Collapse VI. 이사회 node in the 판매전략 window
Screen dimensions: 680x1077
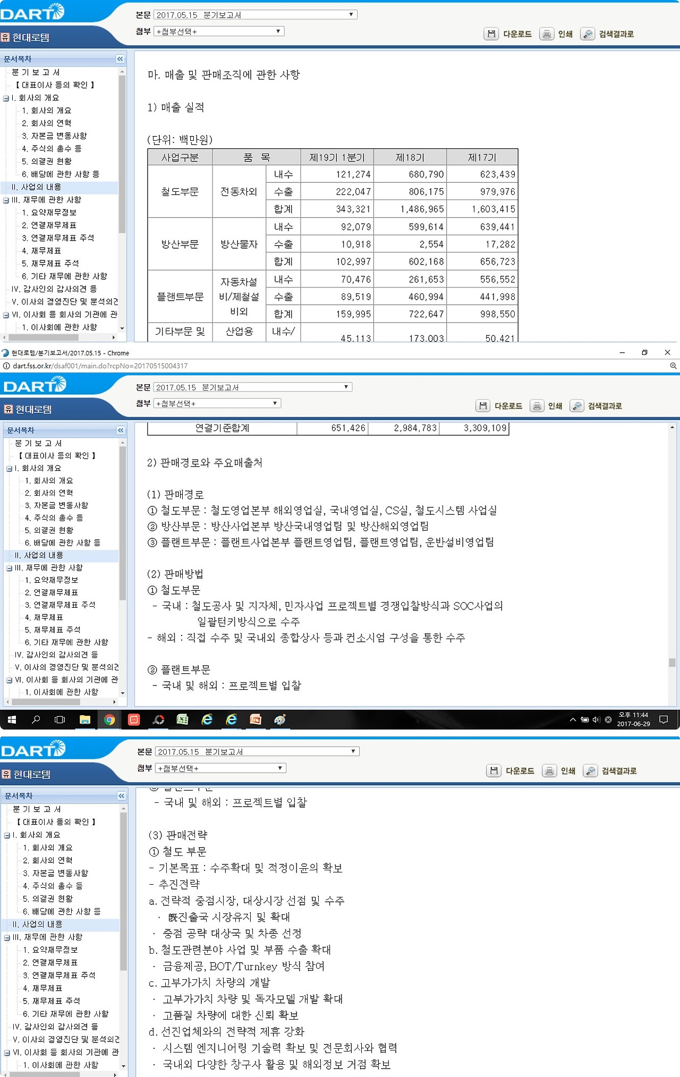click(x=7, y=1053)
